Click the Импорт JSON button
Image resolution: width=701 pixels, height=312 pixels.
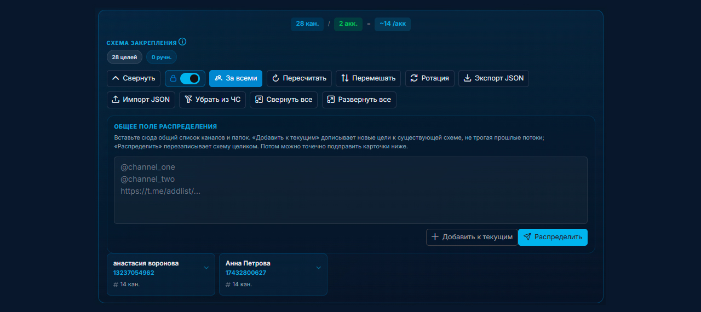point(141,100)
